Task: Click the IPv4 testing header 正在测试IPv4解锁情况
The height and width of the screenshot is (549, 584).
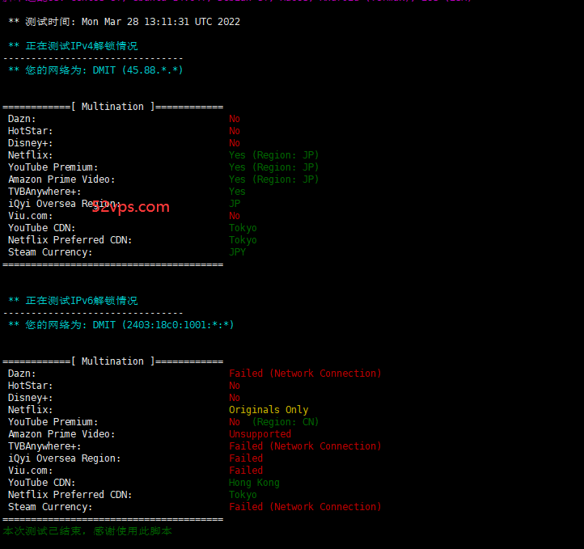Action: [73, 46]
